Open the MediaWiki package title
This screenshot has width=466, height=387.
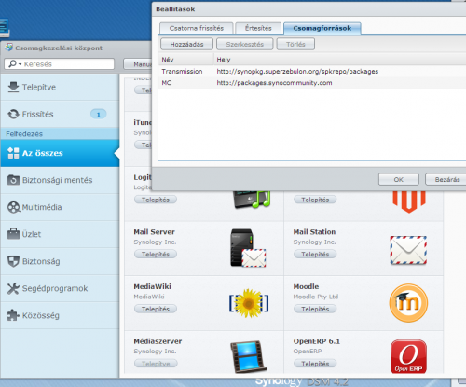click(x=152, y=286)
